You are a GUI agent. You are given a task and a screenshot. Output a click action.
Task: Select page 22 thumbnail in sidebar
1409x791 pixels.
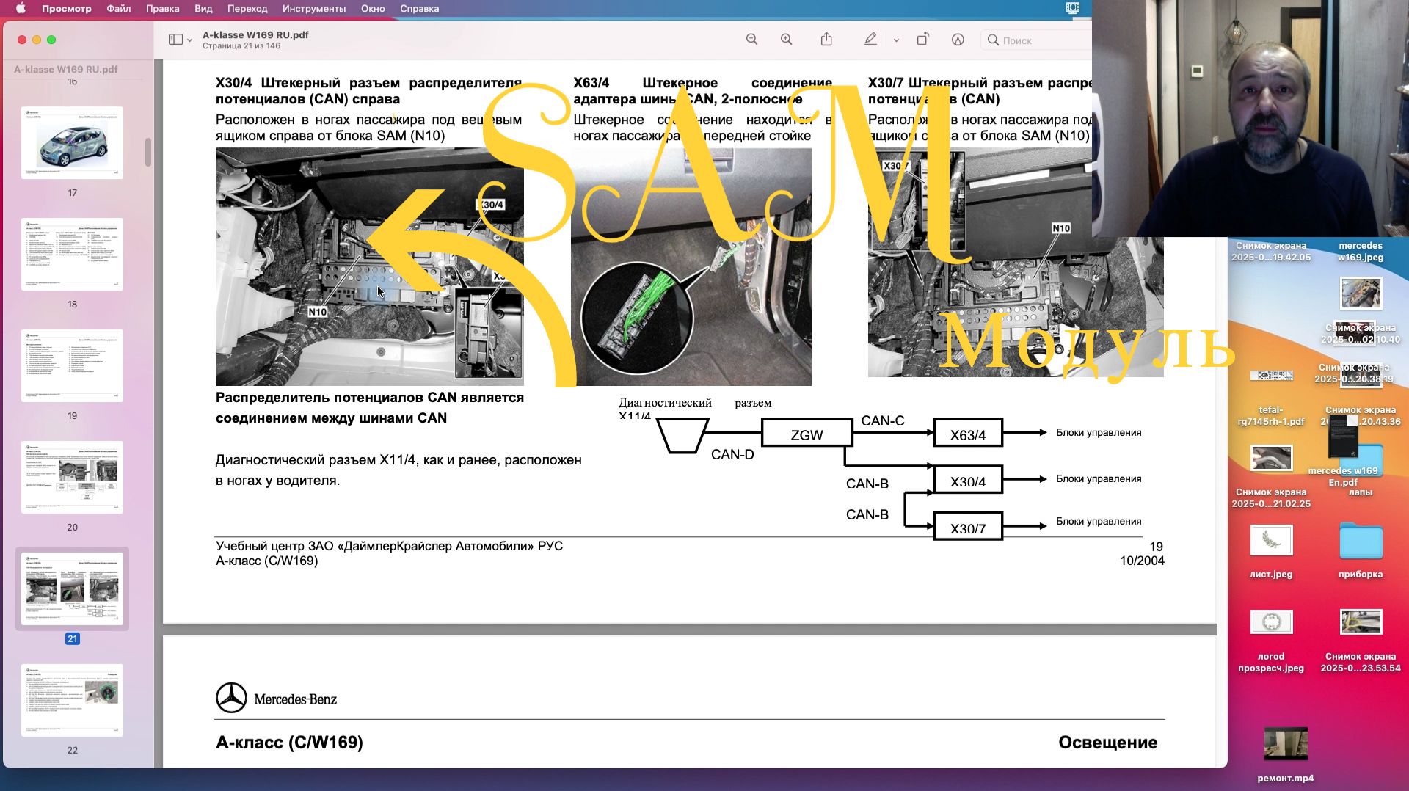tap(72, 701)
